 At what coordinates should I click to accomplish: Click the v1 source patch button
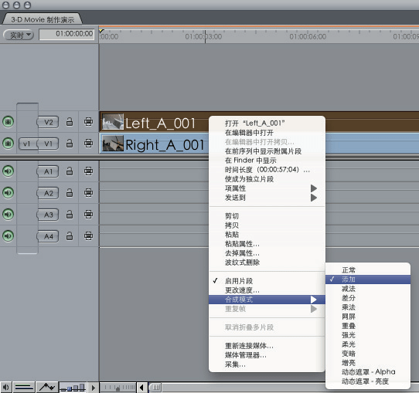(x=27, y=144)
